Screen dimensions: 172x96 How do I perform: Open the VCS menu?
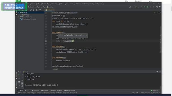pos(56,4)
